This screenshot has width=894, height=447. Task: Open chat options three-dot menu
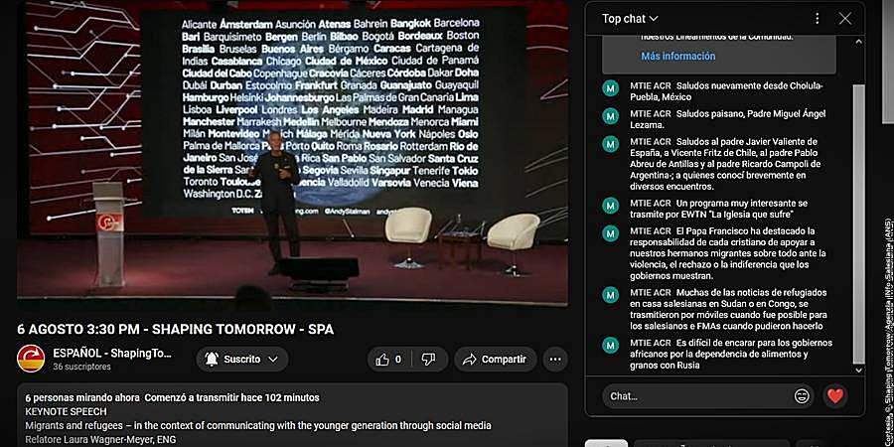coord(818,18)
